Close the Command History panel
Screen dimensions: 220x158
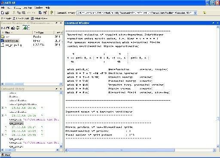(61, 89)
